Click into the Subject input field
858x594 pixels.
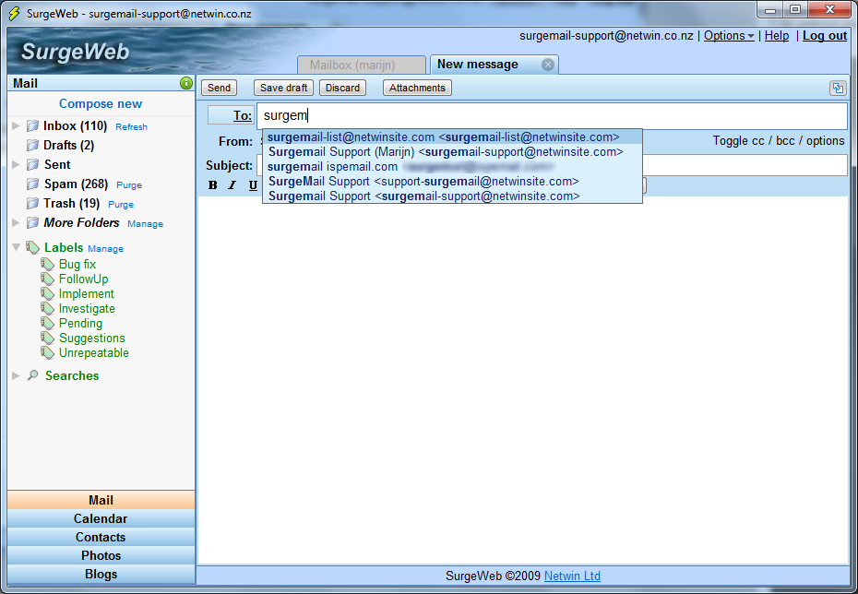pos(738,165)
